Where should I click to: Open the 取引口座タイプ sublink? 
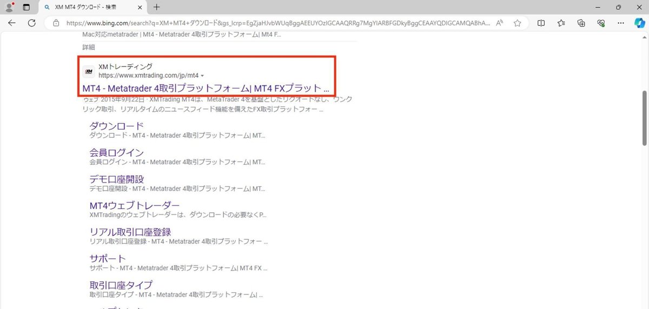point(121,285)
